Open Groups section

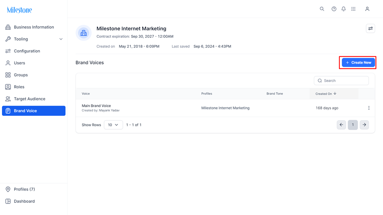tap(34, 75)
